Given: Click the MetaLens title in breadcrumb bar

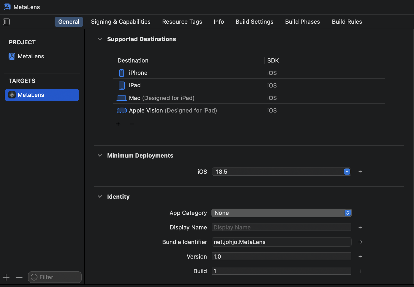Looking at the screenshot, I should 27,7.
